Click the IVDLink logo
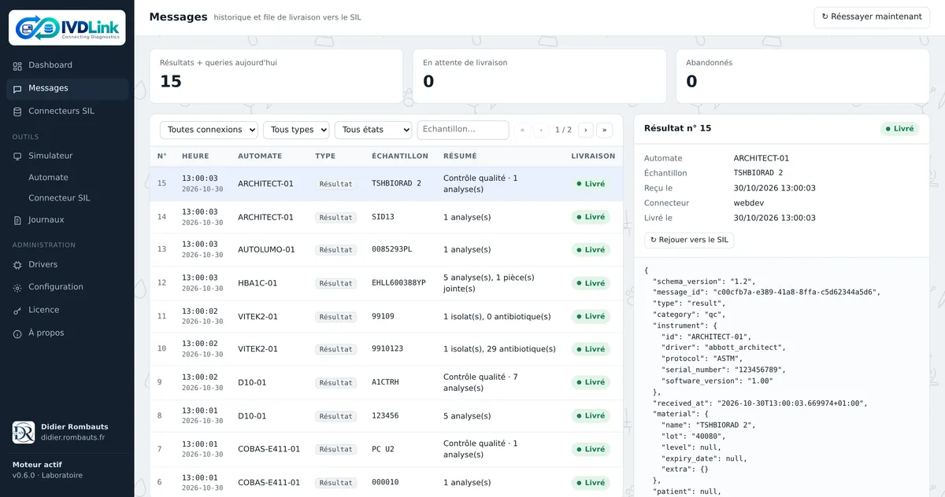The image size is (945, 497). (67, 28)
